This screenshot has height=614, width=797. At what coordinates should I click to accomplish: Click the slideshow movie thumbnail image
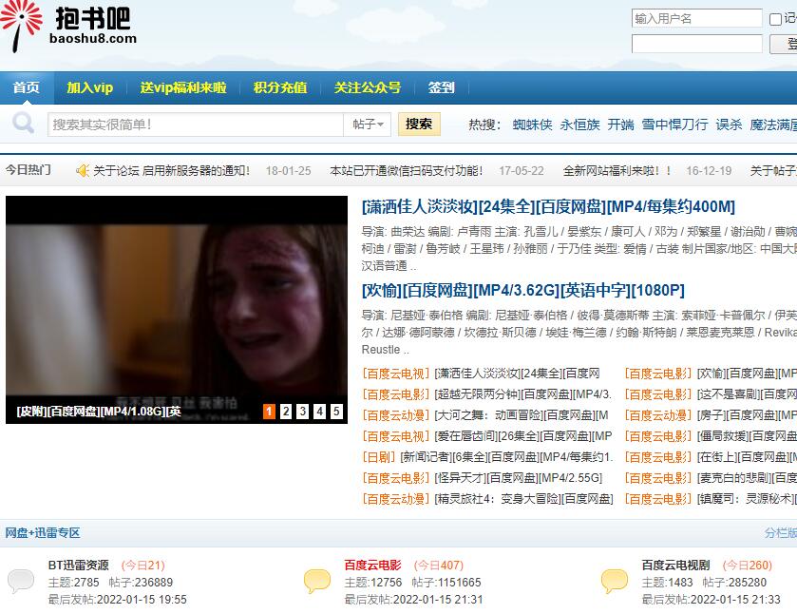coord(177,297)
